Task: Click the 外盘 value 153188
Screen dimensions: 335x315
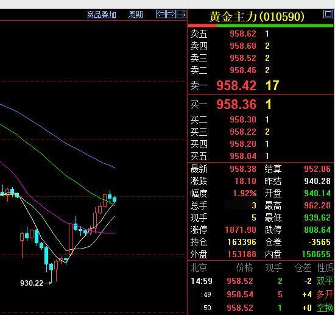Action: click(x=242, y=254)
